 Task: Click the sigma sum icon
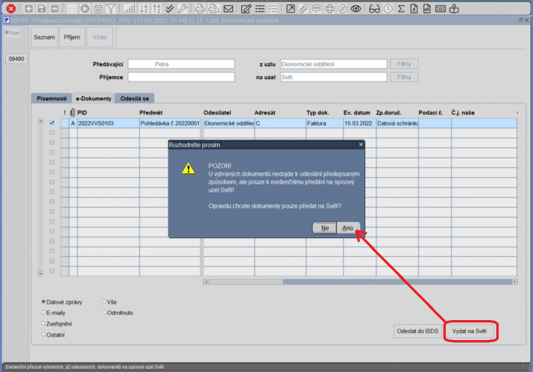401,9
